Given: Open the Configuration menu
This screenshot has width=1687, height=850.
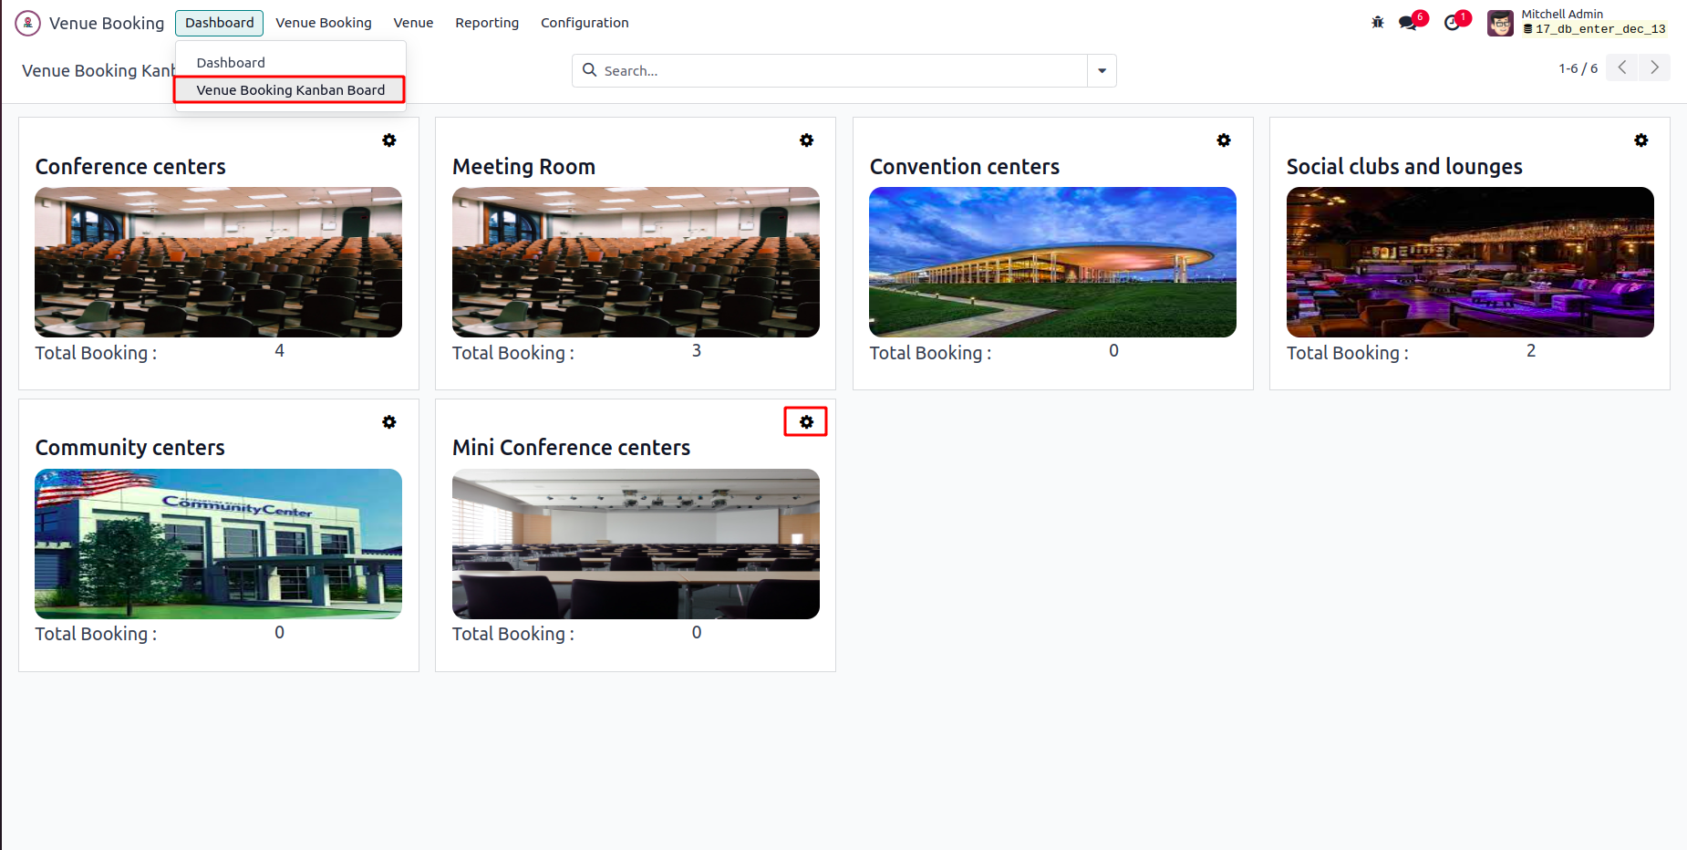Looking at the screenshot, I should click(x=585, y=23).
